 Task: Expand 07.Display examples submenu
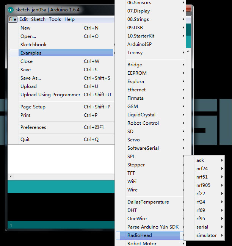[150, 11]
